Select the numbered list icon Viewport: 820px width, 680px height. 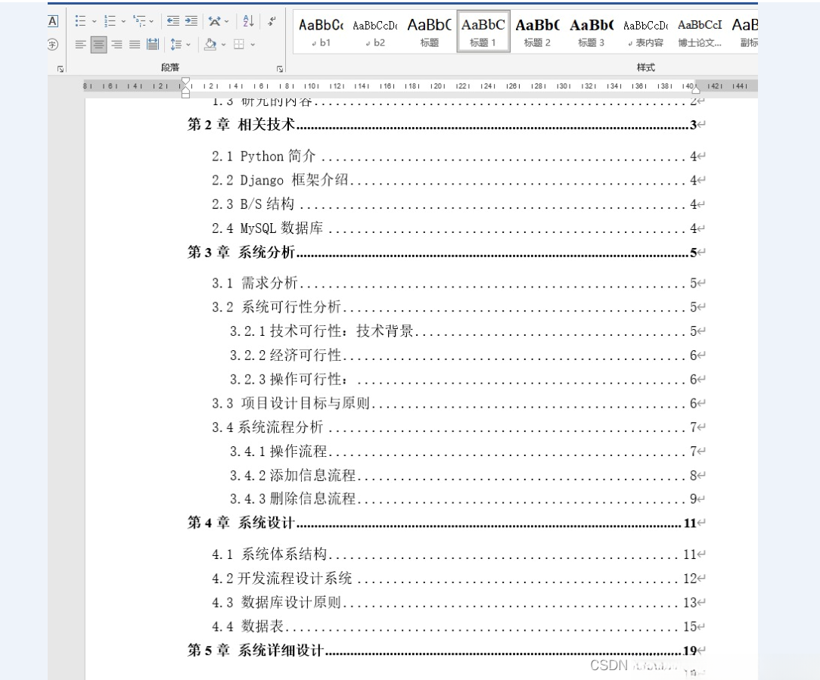pyautogui.click(x=110, y=21)
